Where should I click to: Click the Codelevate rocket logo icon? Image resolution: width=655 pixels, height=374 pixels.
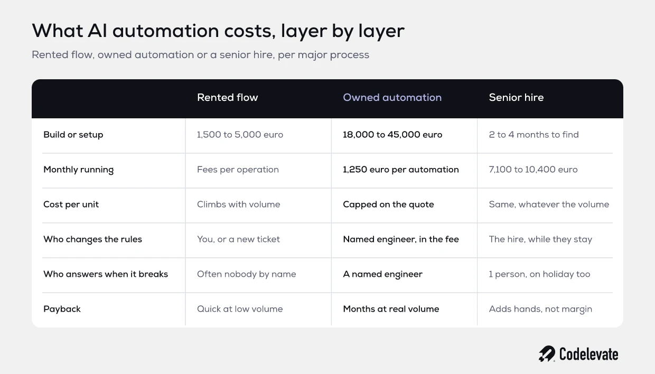click(547, 354)
